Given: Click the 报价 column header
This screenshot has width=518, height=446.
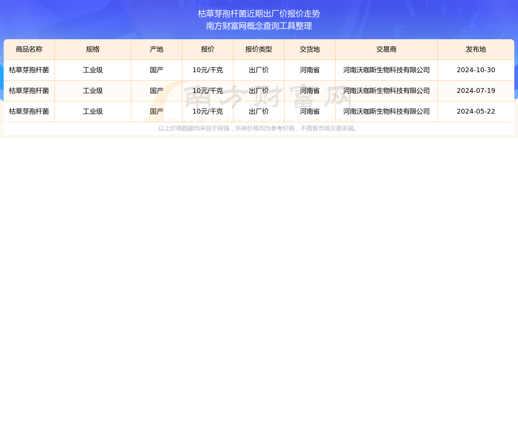Looking at the screenshot, I should pyautogui.click(x=208, y=50).
